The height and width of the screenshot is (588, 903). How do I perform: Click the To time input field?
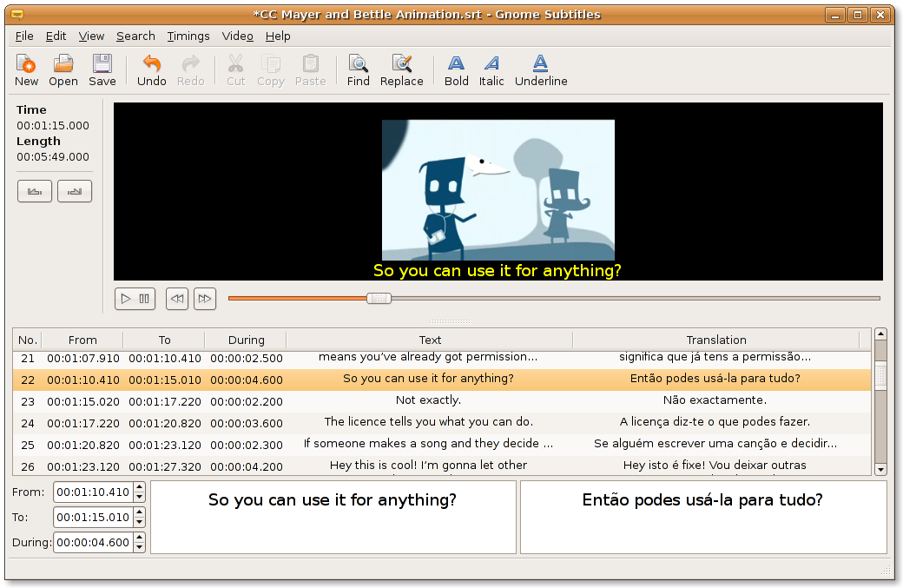click(x=93, y=517)
